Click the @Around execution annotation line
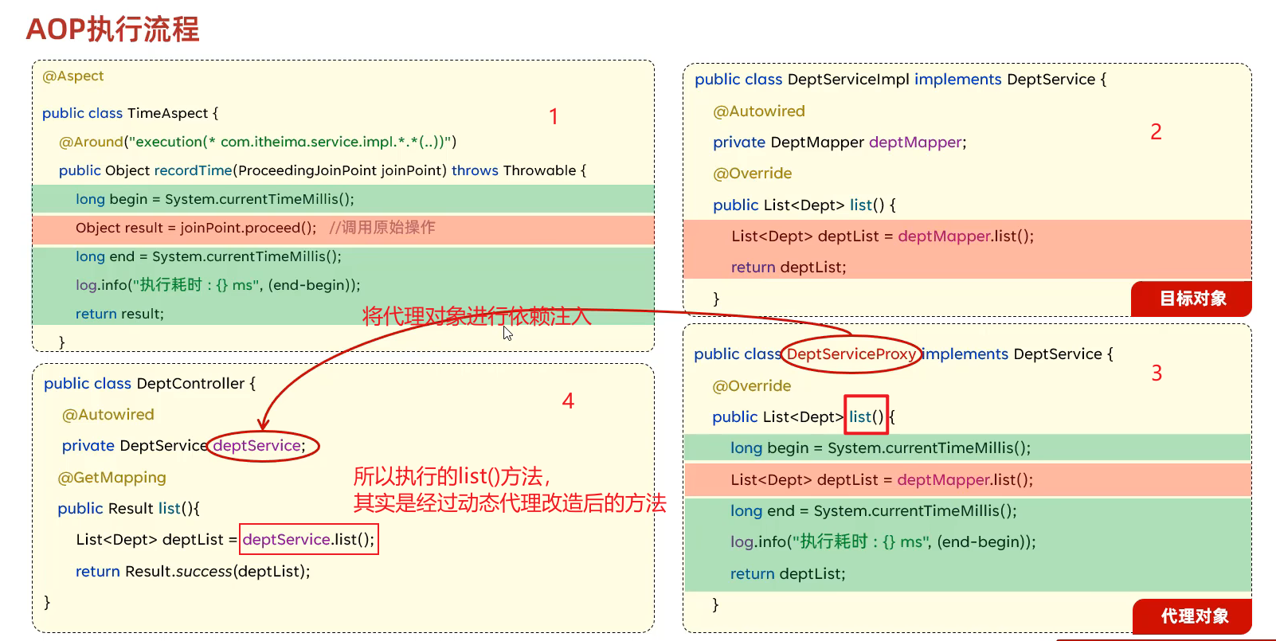The width and height of the screenshot is (1276, 641). click(x=256, y=142)
